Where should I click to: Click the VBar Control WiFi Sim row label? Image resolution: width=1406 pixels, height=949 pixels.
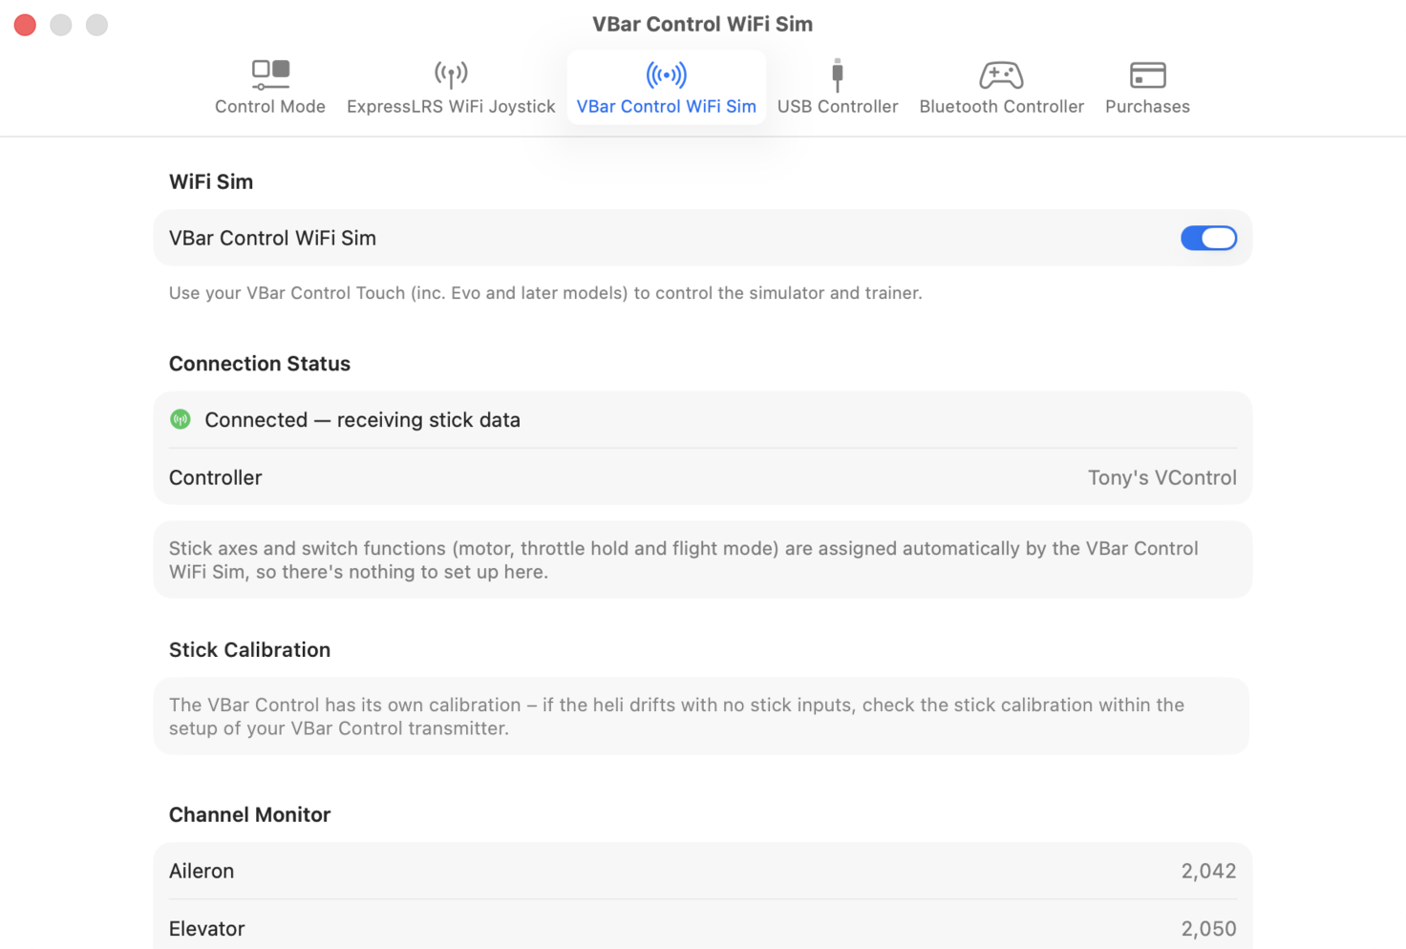coord(272,238)
